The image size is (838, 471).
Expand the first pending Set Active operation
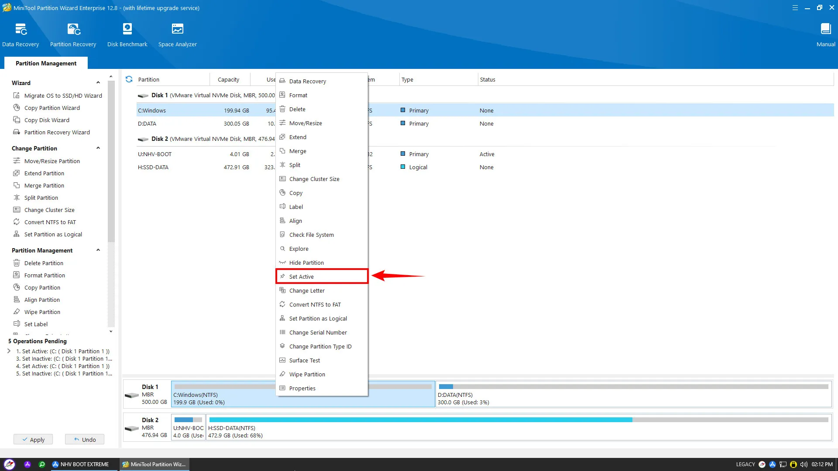point(9,351)
